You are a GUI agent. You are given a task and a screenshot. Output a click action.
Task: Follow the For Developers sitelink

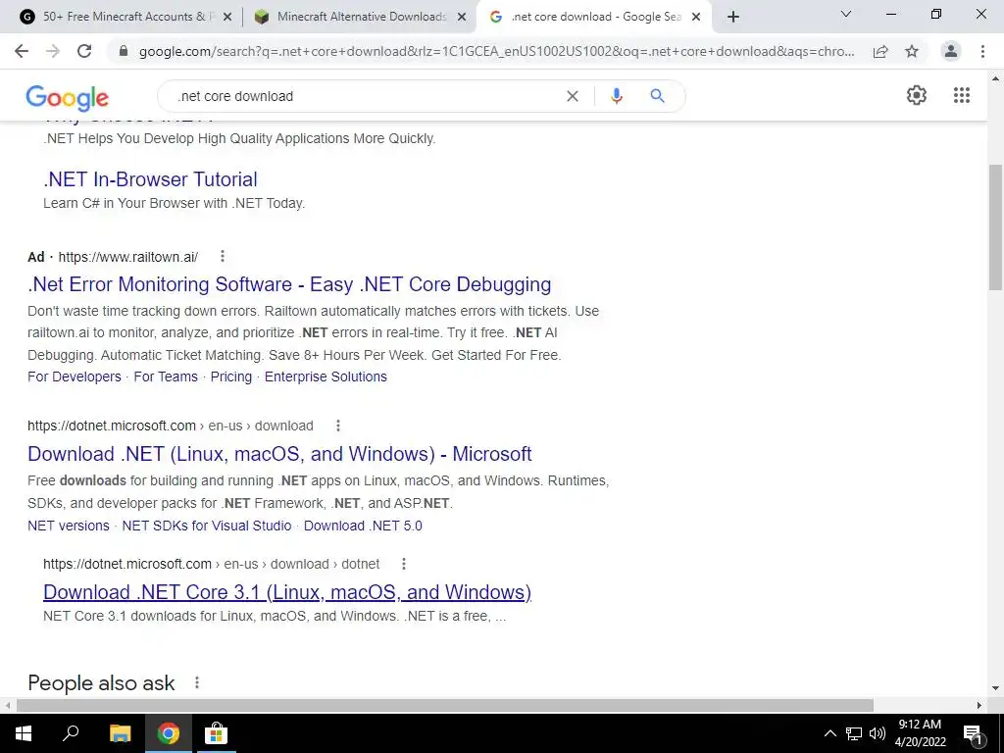pyautogui.click(x=75, y=376)
